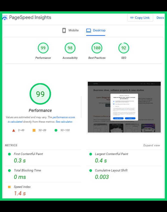This screenshot has width=167, height=212.
Task: Click the First Contentful Paint metric label
Action: (x=28, y=154)
